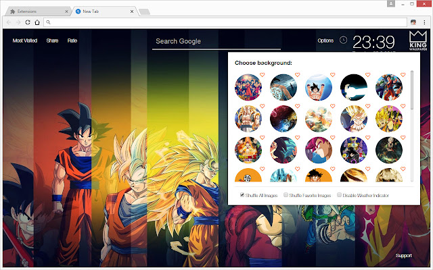Select the Goku blue sky background thumbnail
Screen dimensions: 433x270
pyautogui.click(x=319, y=87)
